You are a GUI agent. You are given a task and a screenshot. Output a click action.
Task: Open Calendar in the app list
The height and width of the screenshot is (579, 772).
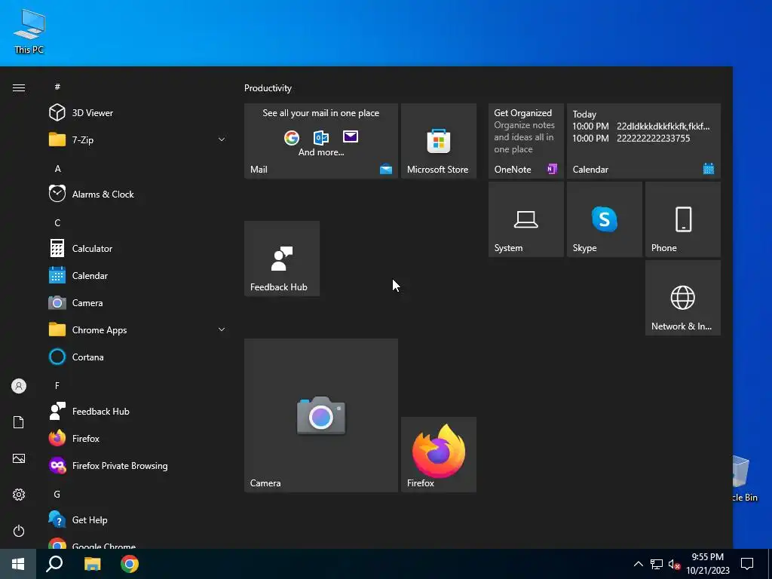(x=137, y=276)
